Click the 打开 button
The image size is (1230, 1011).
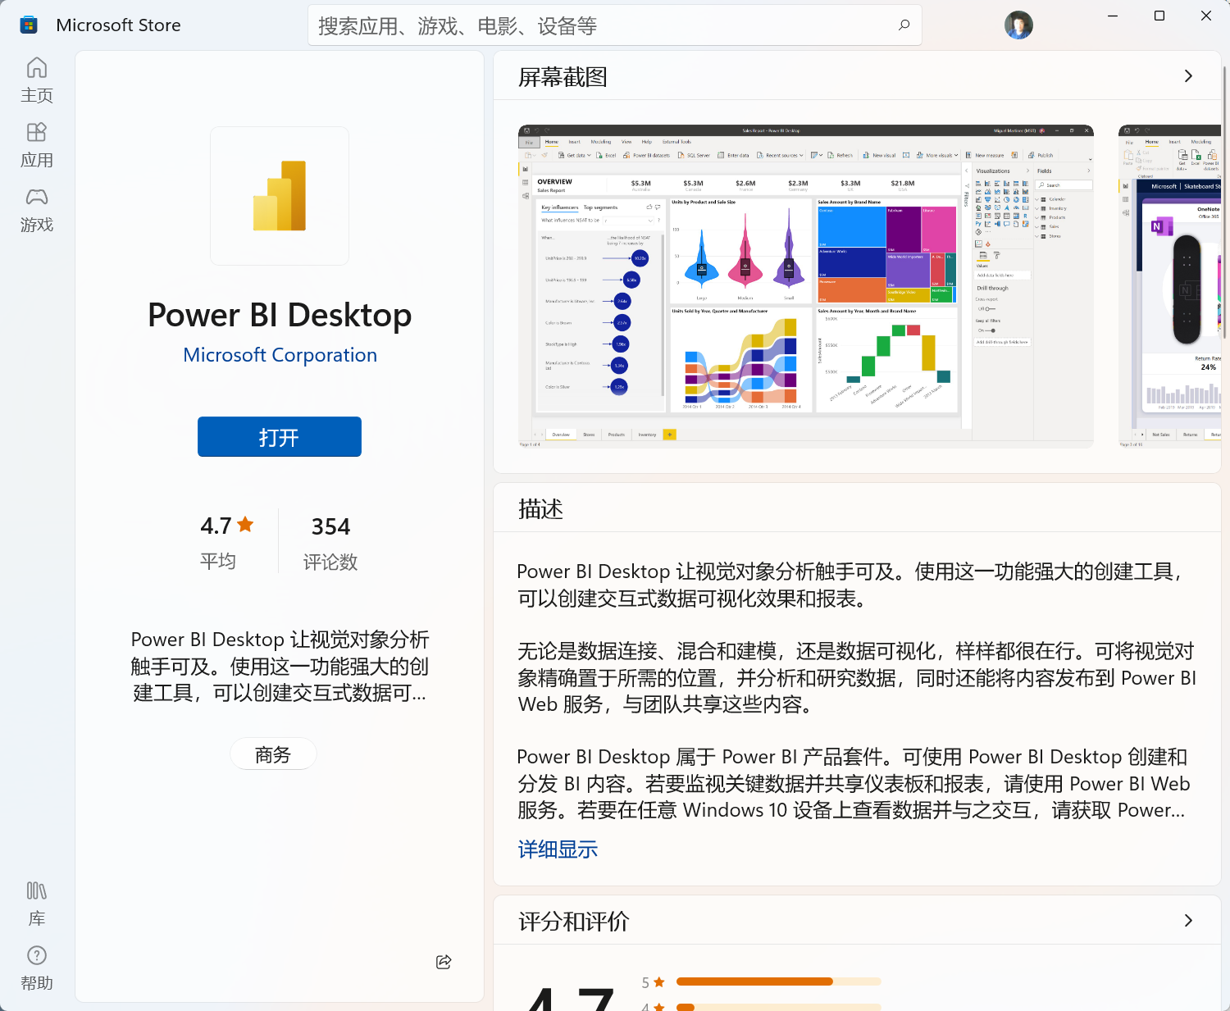click(x=280, y=437)
